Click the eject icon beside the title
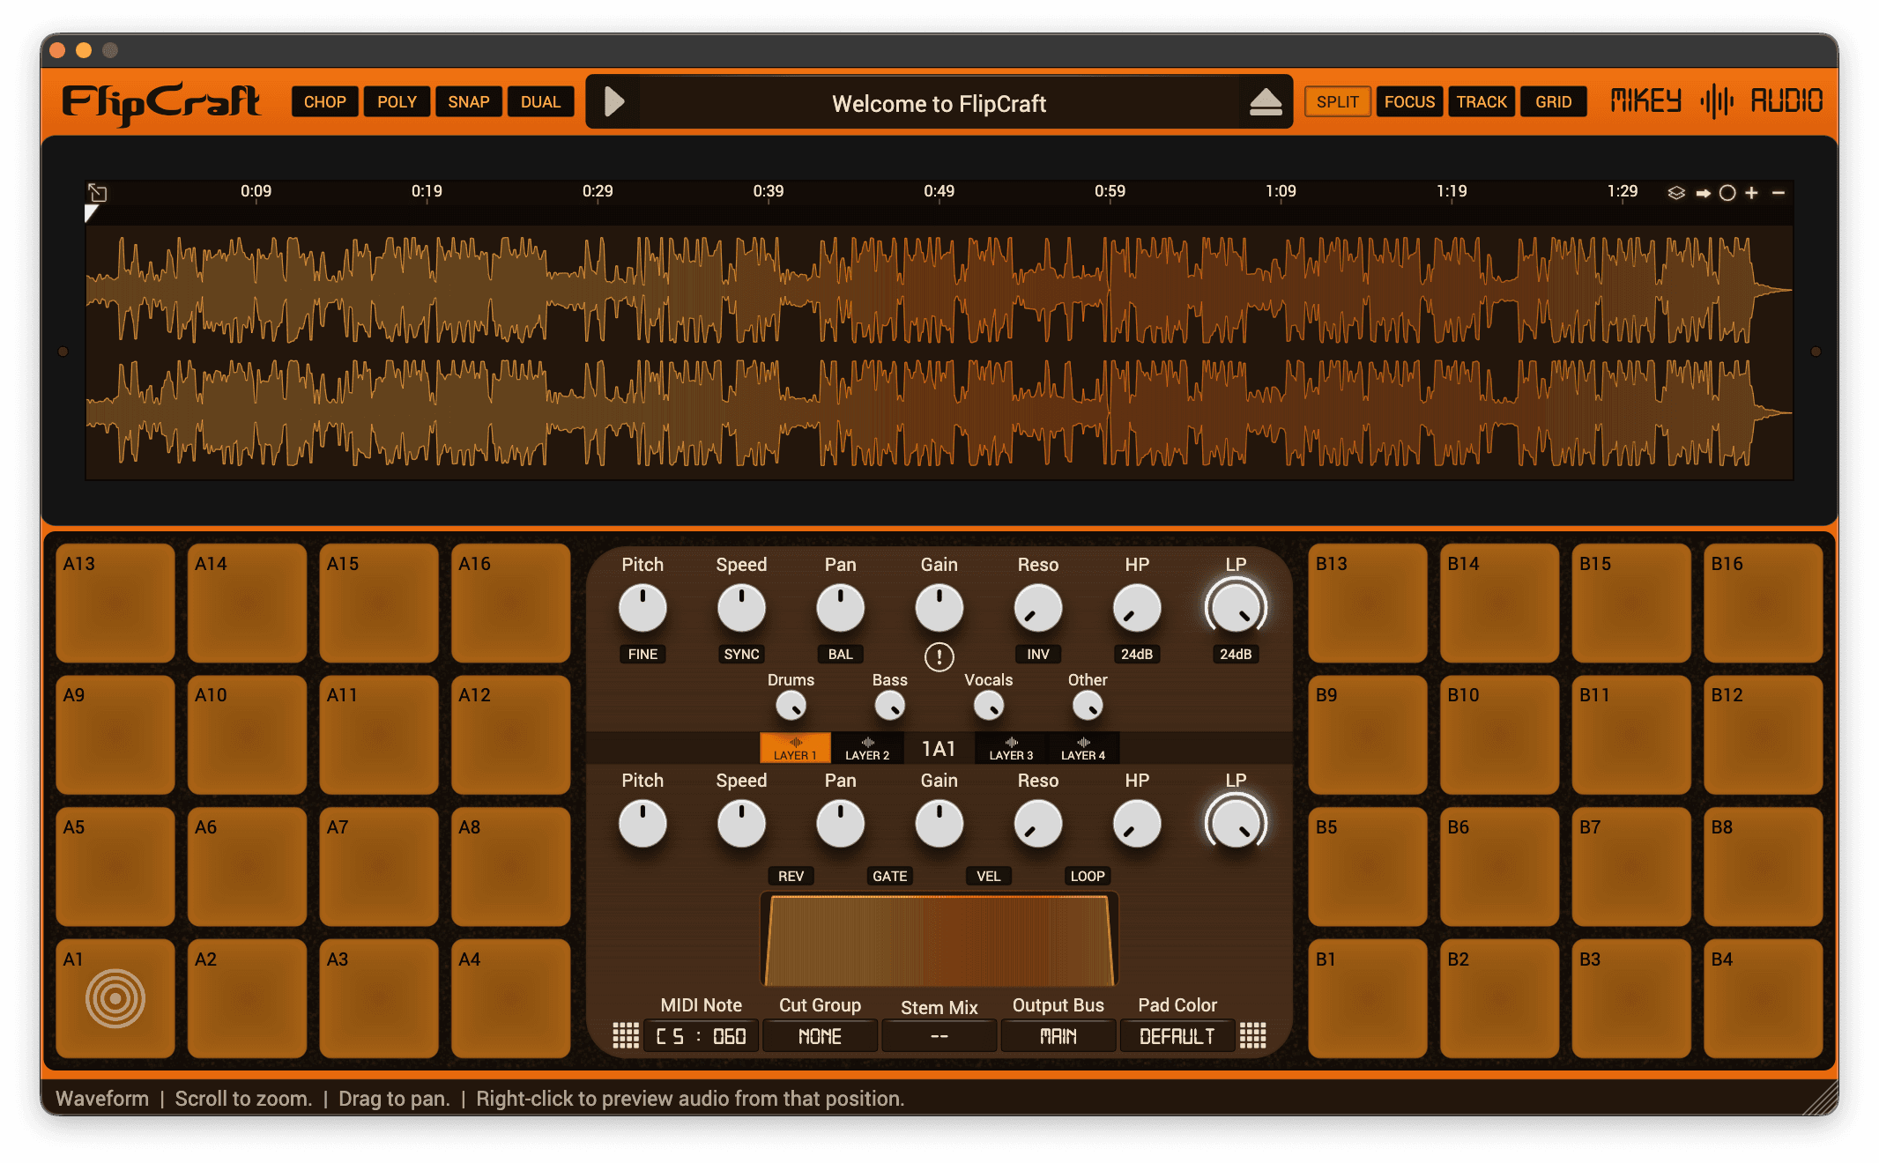 click(x=1266, y=103)
